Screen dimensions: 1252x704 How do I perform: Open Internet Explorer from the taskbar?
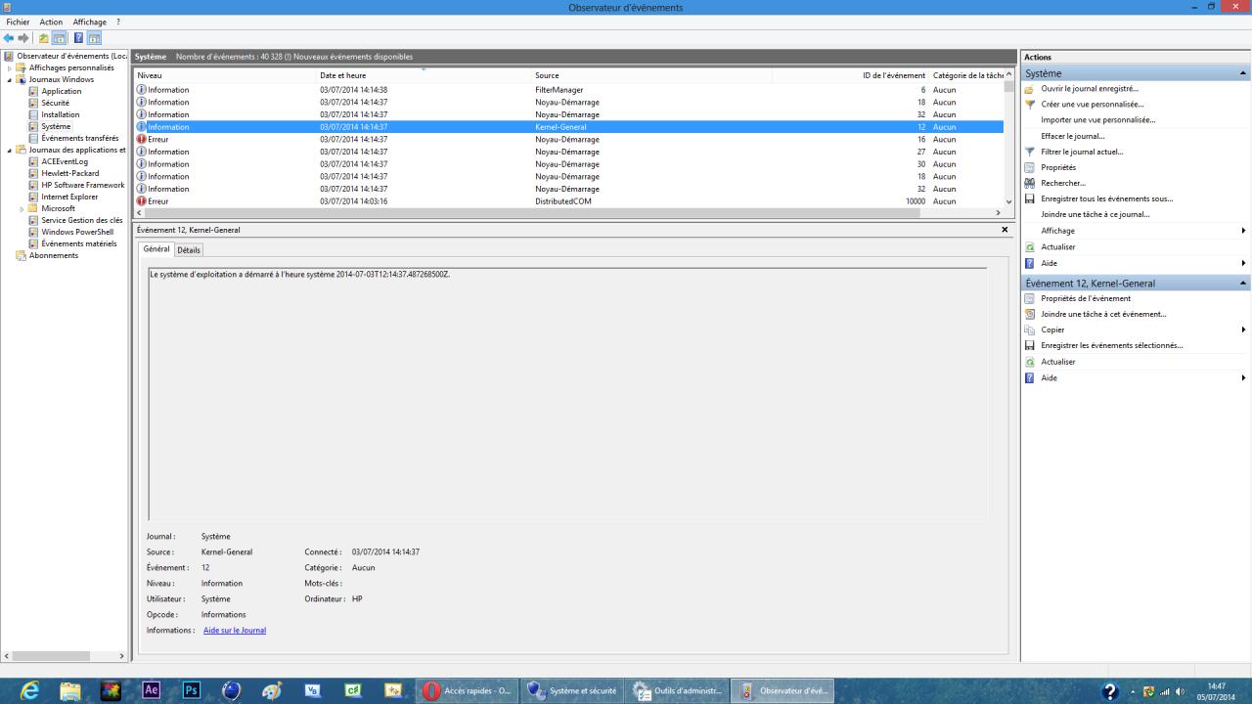30,690
